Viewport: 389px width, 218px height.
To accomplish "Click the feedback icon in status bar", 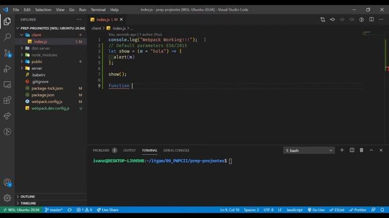I will coord(373,210).
